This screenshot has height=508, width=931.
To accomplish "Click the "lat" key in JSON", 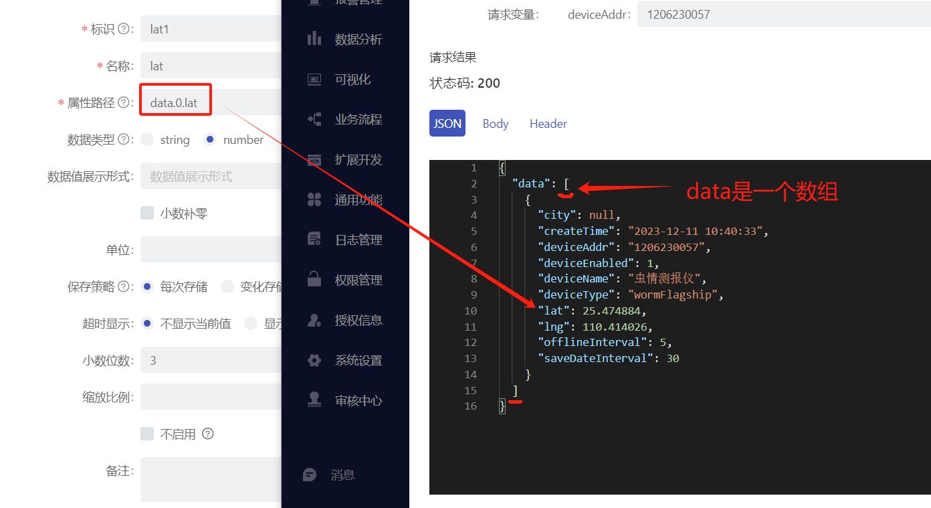I will click(553, 311).
